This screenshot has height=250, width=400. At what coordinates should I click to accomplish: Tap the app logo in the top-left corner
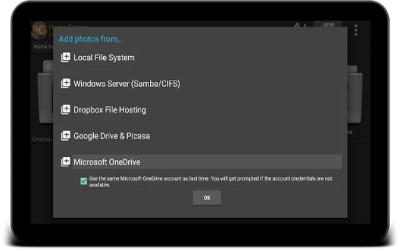(x=39, y=30)
